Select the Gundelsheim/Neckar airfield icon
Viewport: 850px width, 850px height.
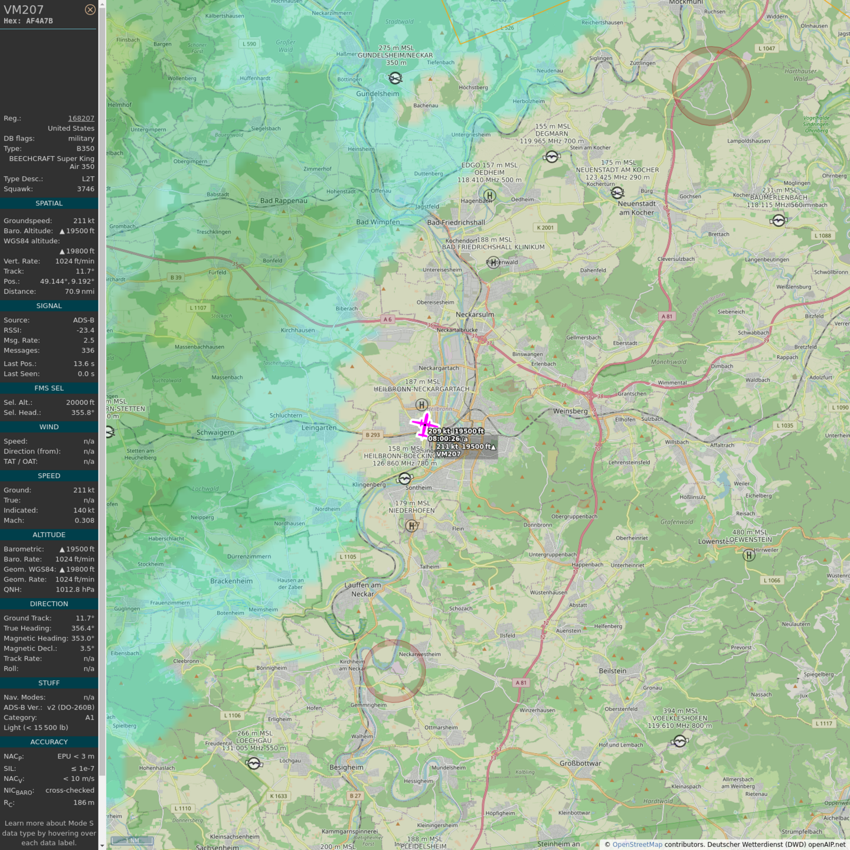tap(395, 78)
